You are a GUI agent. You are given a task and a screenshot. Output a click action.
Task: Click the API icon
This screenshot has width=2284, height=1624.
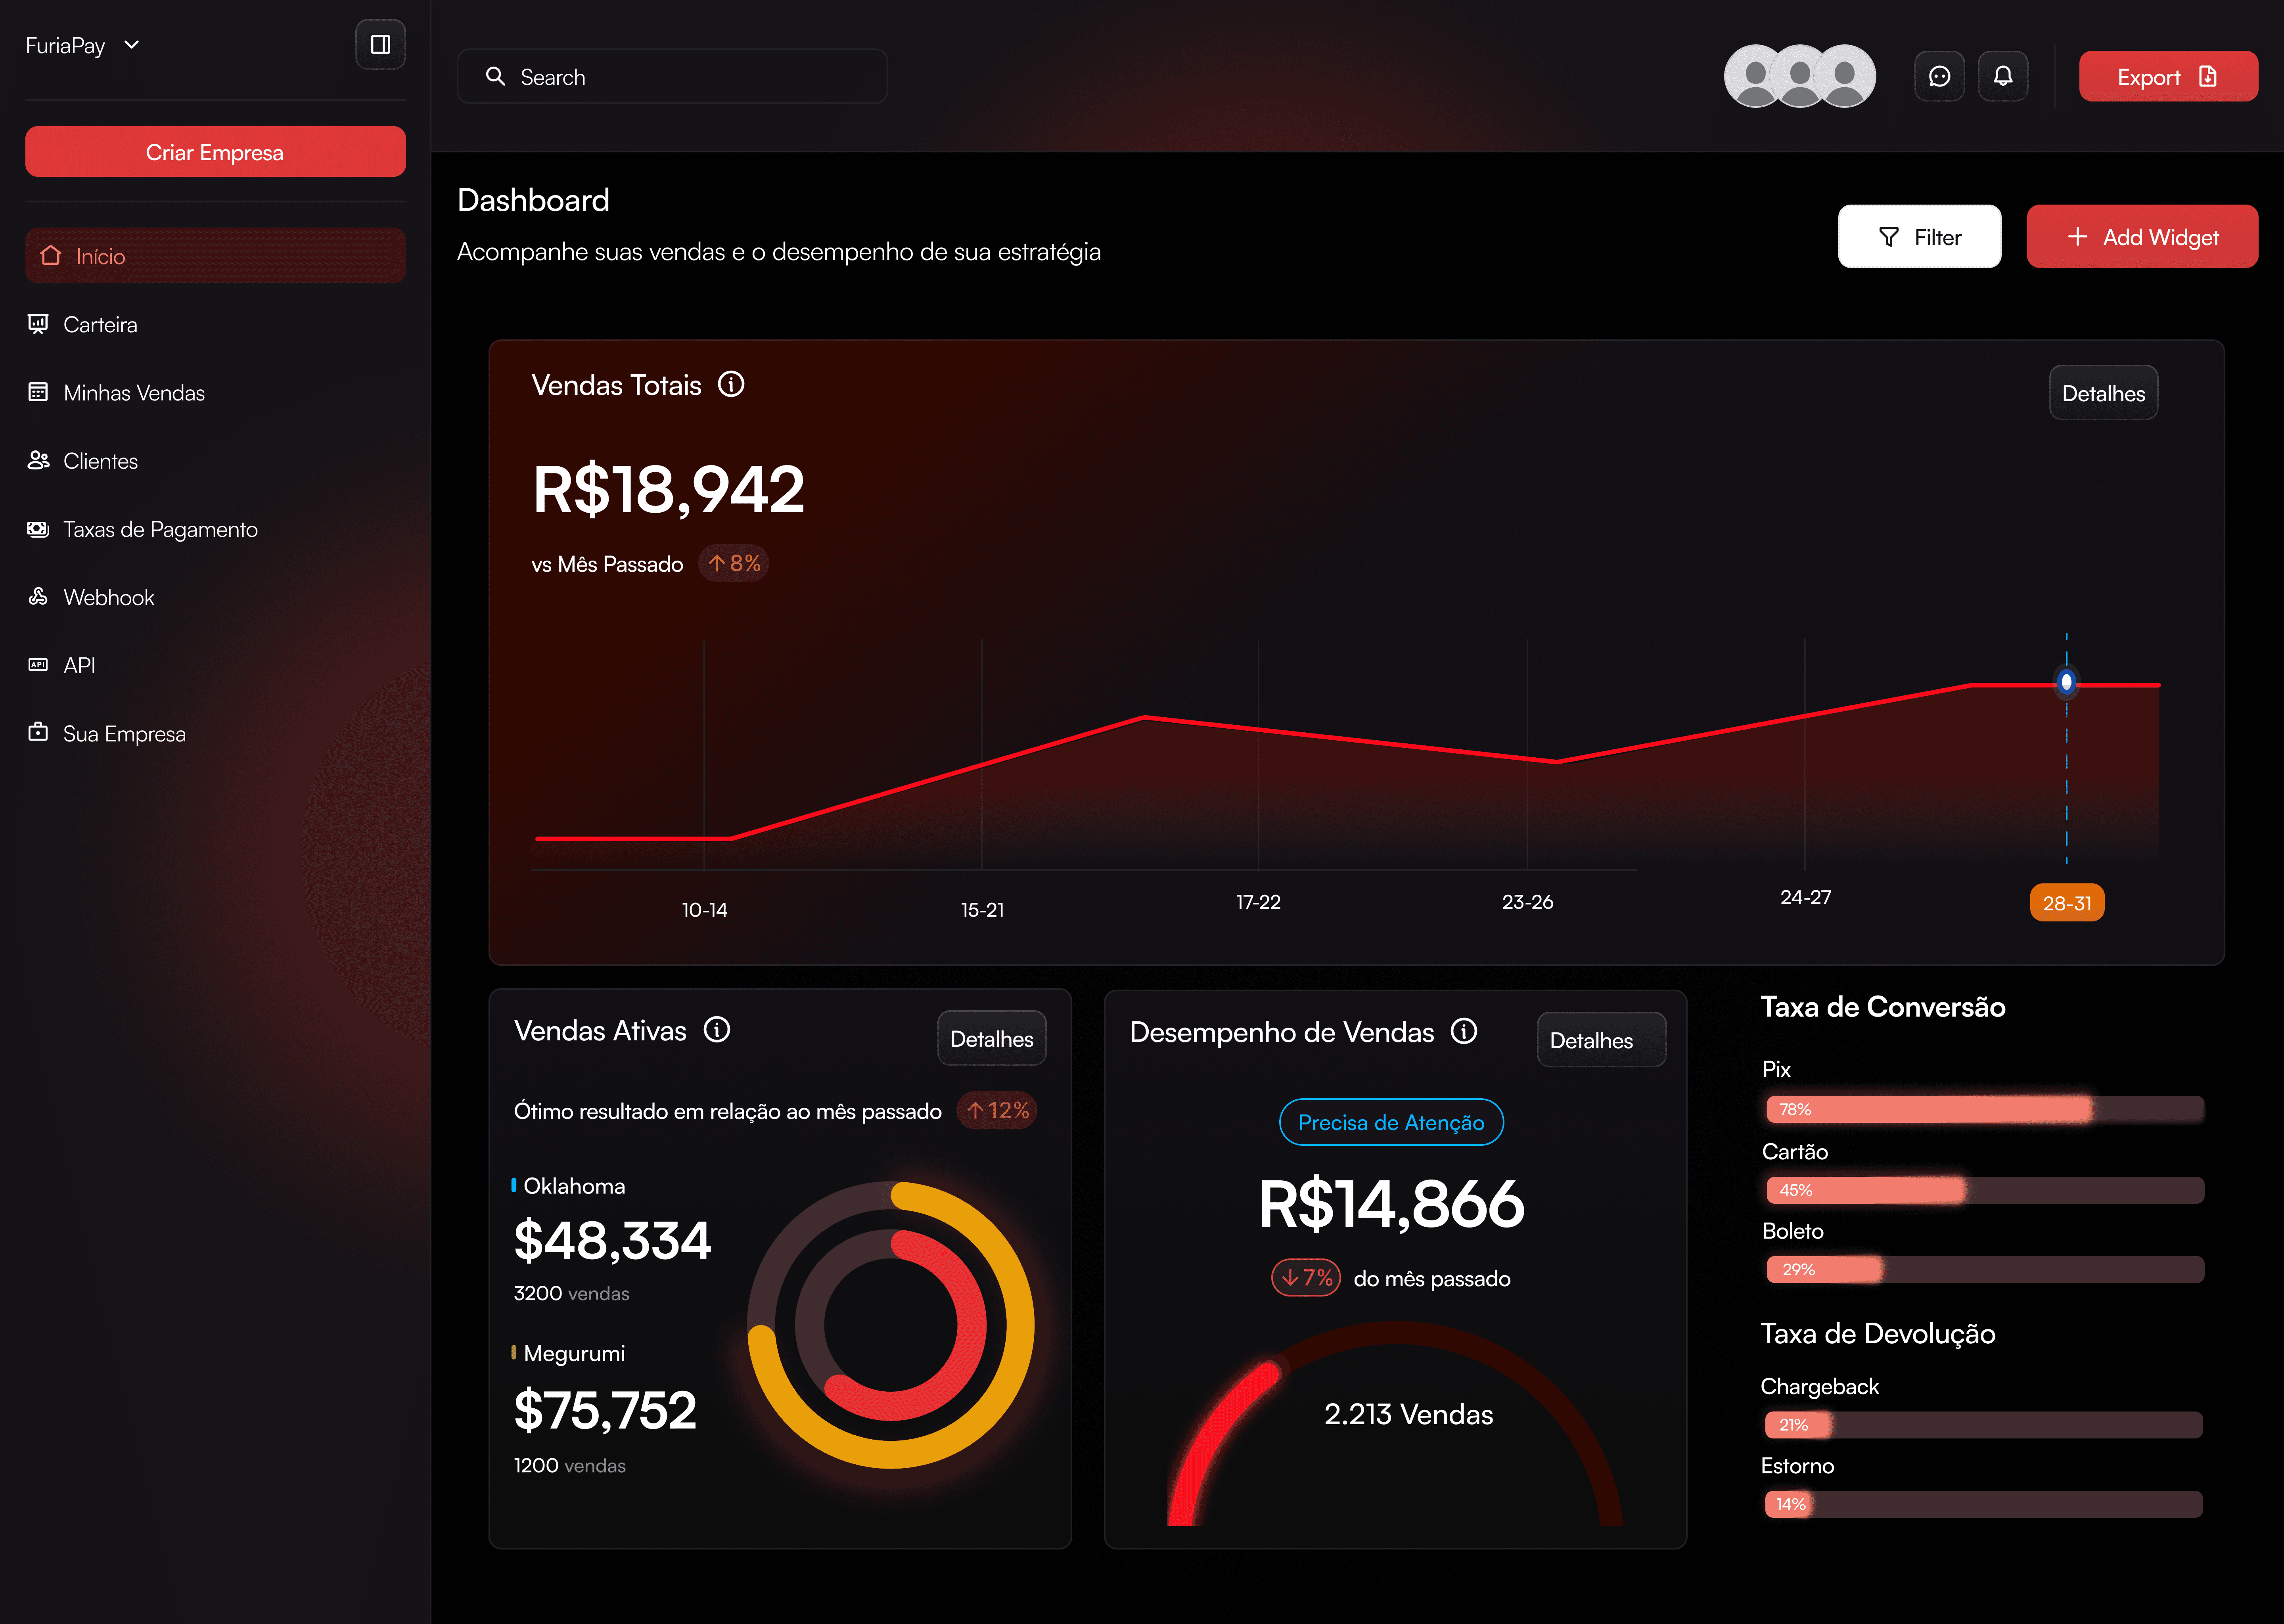[x=38, y=665]
